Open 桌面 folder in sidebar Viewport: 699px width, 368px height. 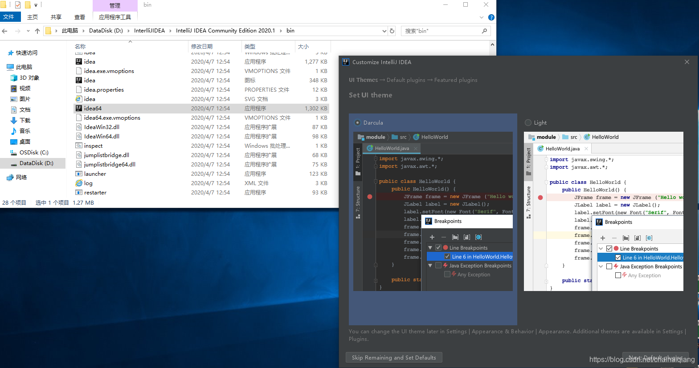tap(25, 142)
